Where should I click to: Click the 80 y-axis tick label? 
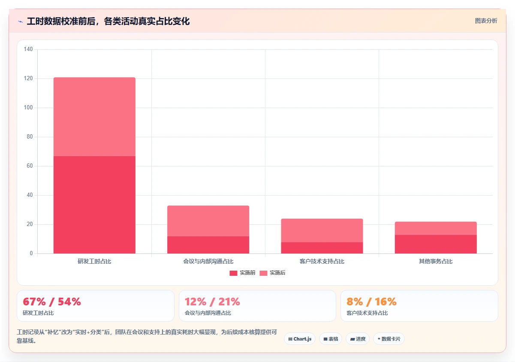(x=30, y=137)
